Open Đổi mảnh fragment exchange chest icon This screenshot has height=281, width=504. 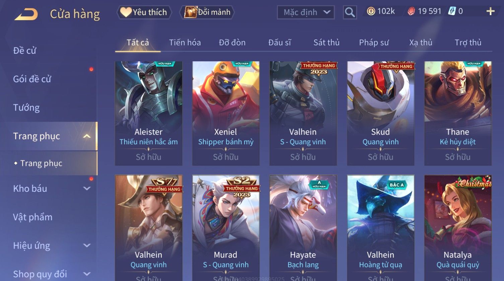207,12
